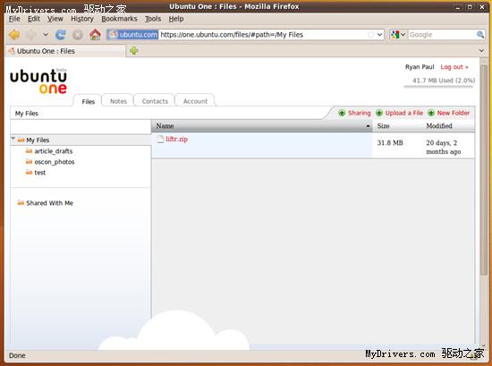Go to the home page icon
Viewport: 492px width, 366px height.
pos(95,34)
